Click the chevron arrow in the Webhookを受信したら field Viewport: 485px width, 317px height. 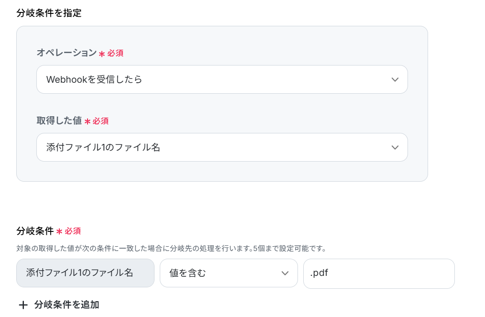395,80
